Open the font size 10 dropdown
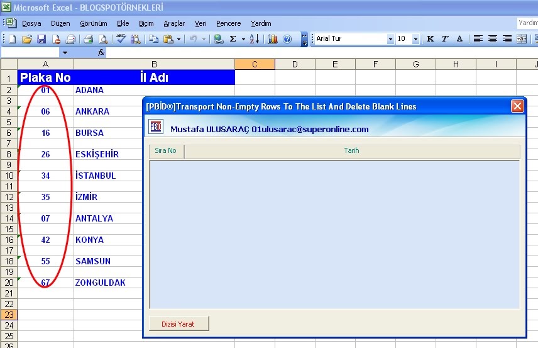The image size is (538, 348). point(415,39)
